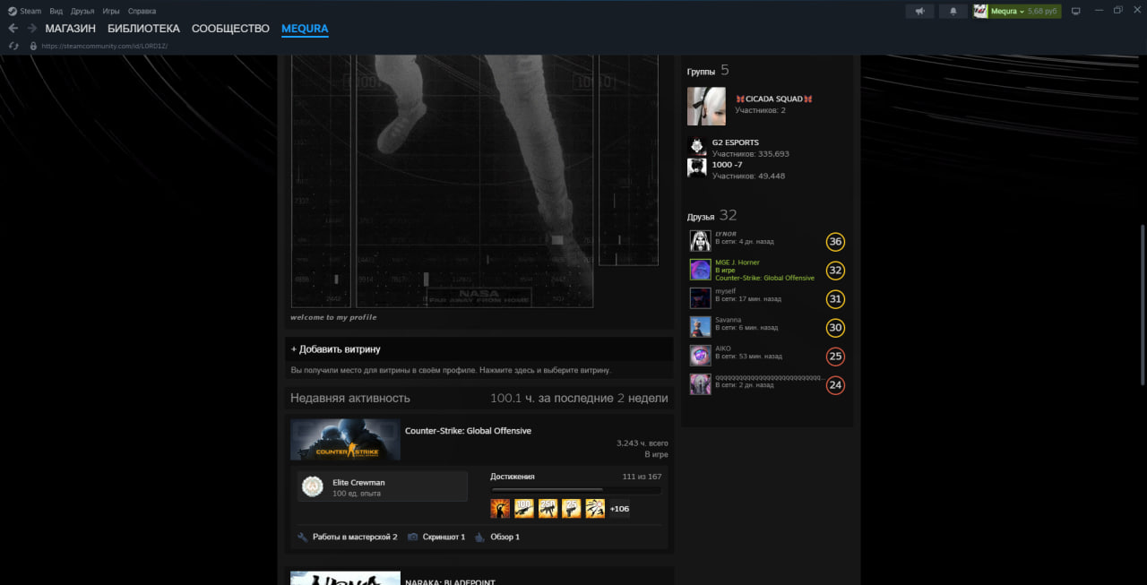
Task: Open the Справка menu
Action: pyautogui.click(x=142, y=11)
